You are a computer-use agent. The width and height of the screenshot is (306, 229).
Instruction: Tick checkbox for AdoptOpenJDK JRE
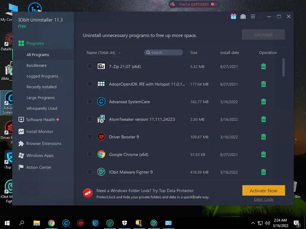[x=90, y=84]
